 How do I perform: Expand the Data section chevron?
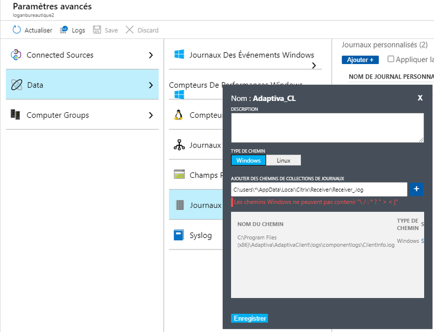(x=151, y=86)
